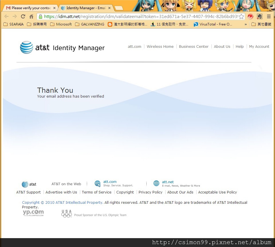Open the att.net footer link
The image size is (275, 247).
coord(168,182)
